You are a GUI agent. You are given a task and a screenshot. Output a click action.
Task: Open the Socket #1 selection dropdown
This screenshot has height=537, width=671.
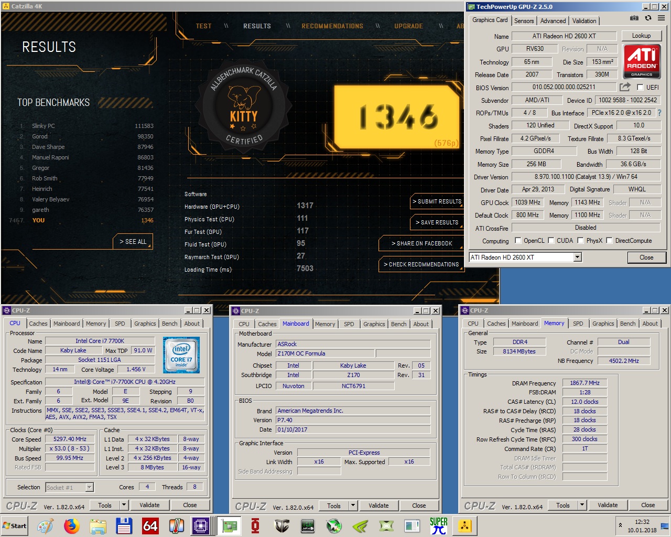(69, 487)
